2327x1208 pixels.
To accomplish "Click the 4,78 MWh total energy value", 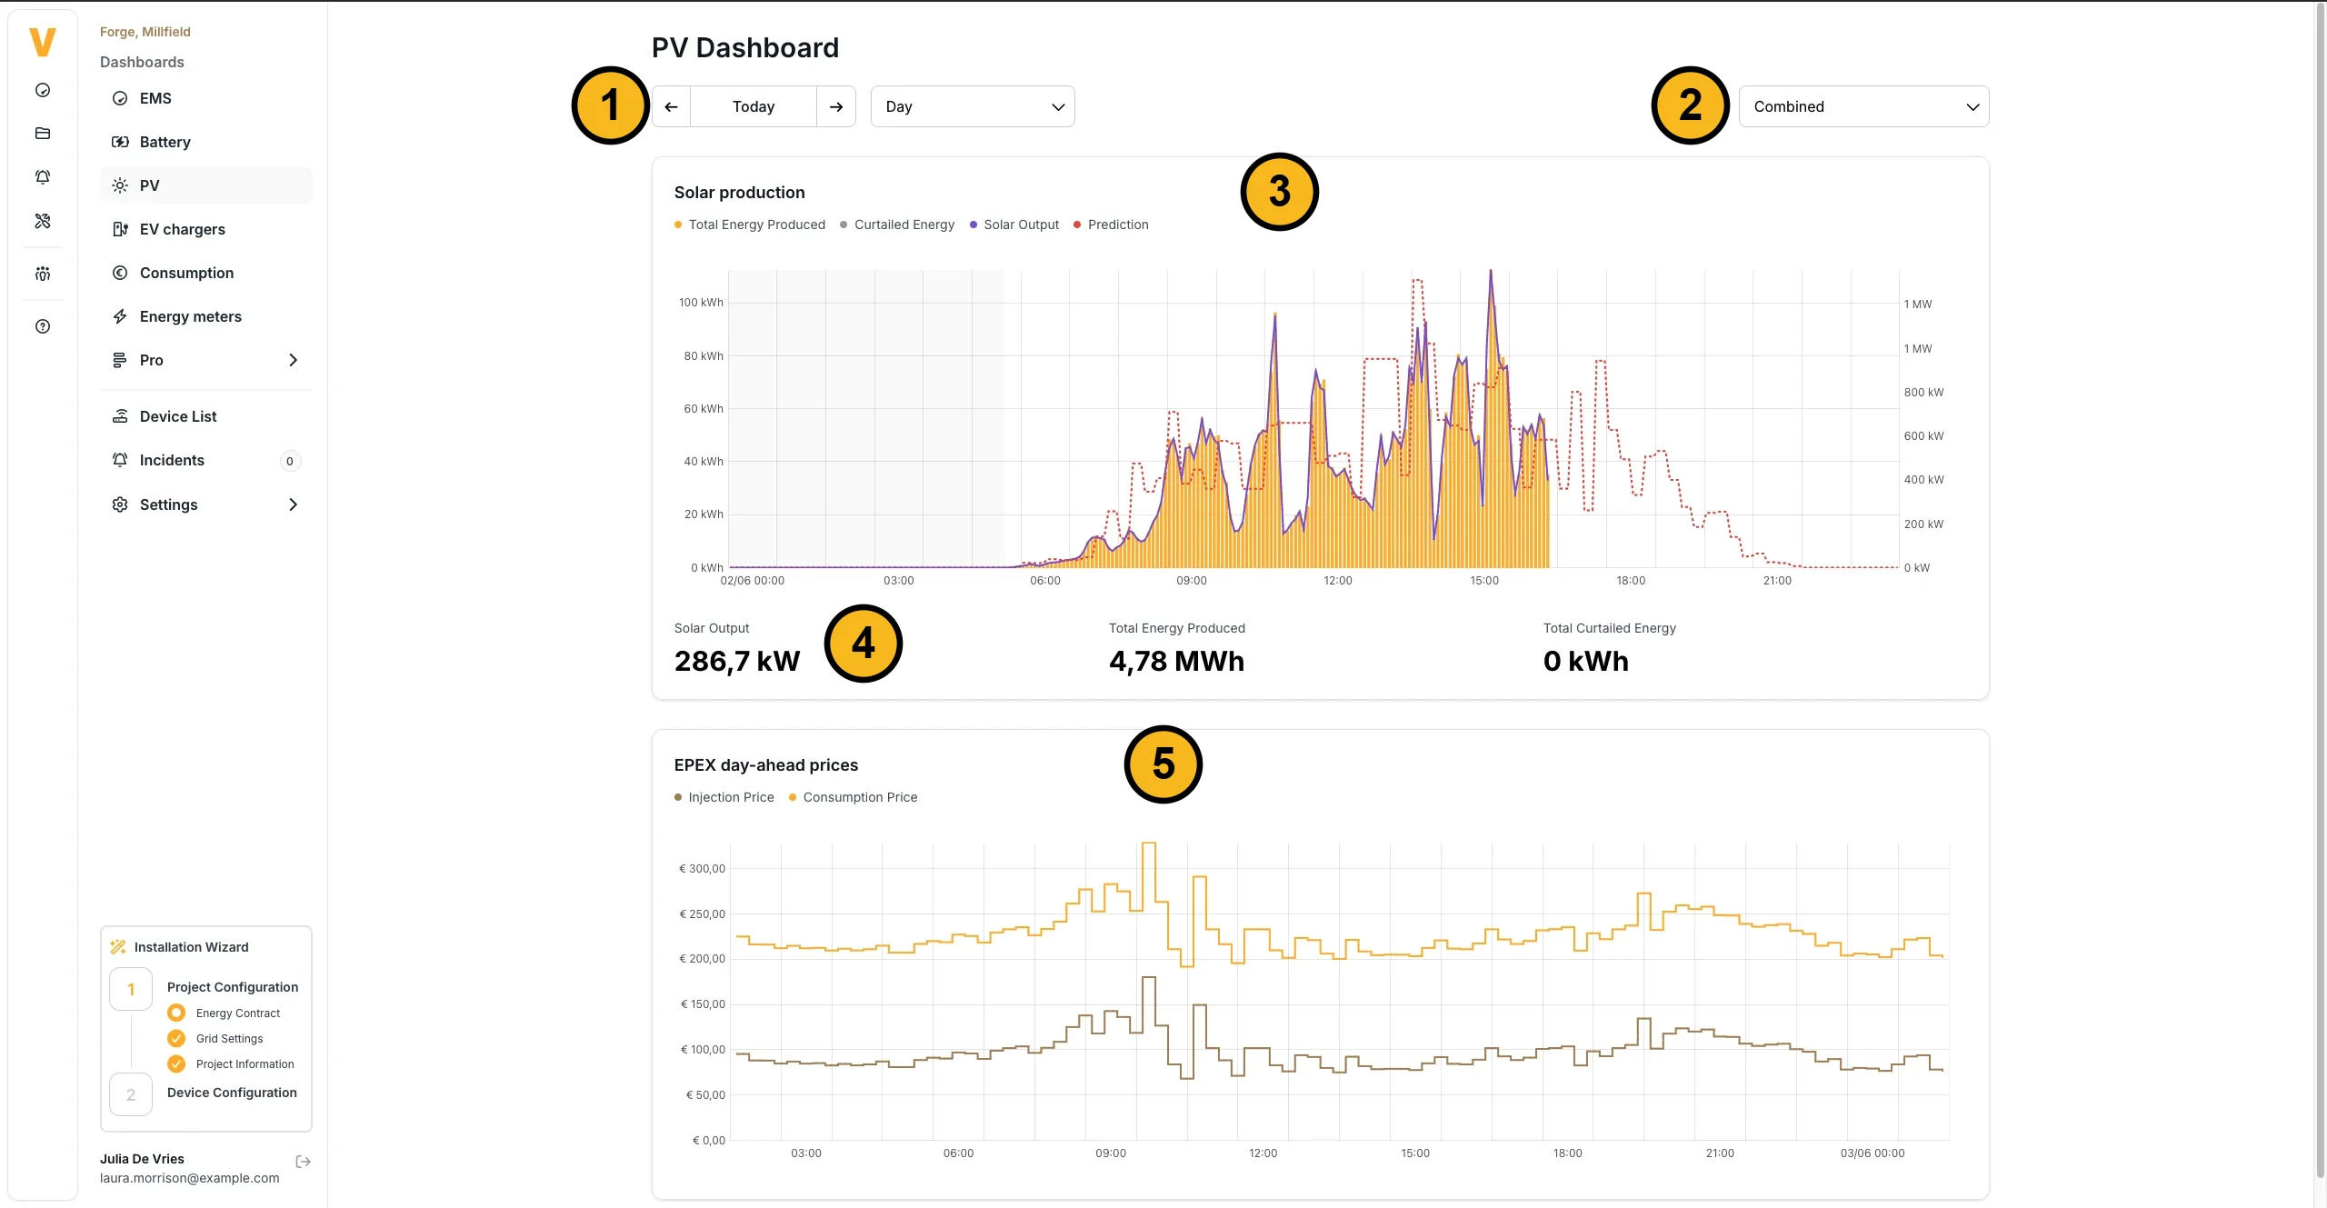I will (1176, 661).
